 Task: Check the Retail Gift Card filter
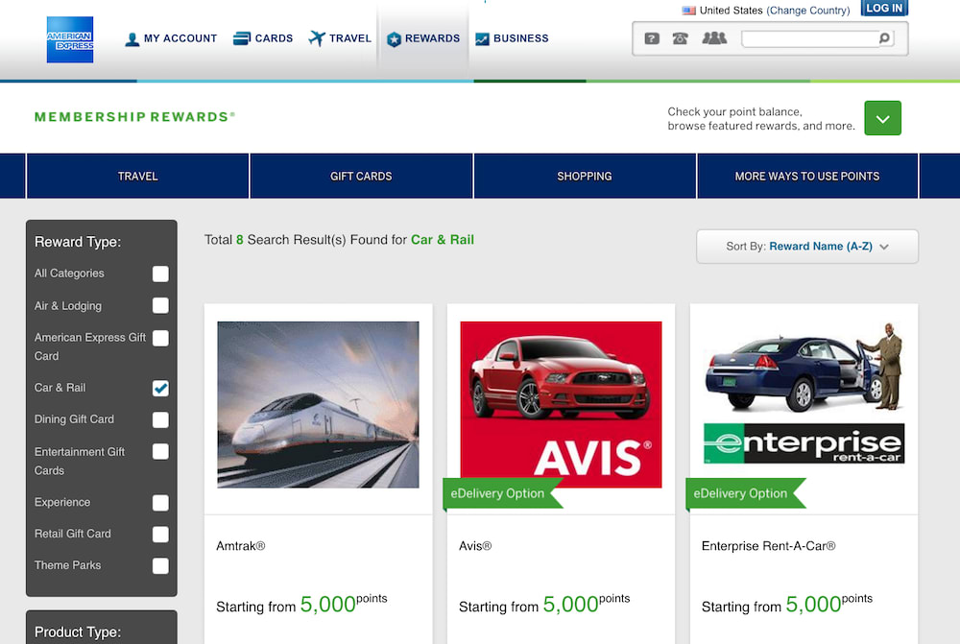coord(160,535)
